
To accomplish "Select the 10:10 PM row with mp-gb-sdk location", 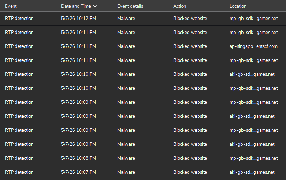I will [143, 88].
